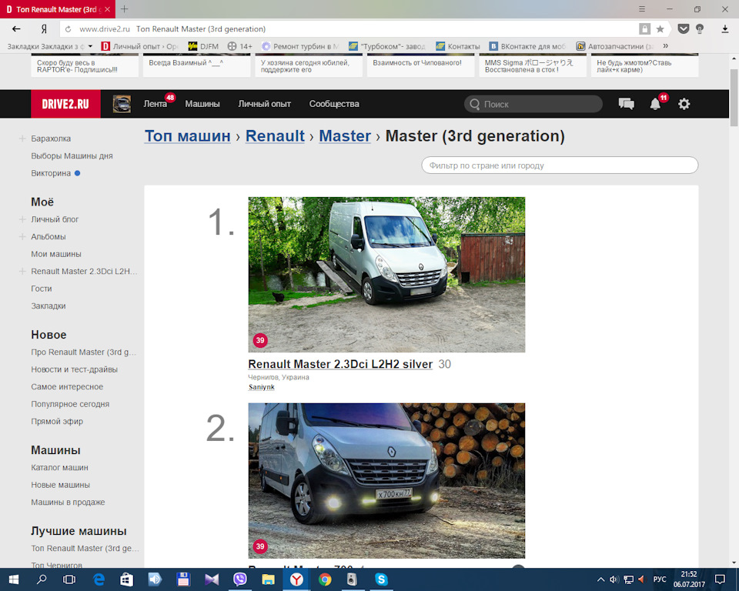This screenshot has height=591, width=739.
Task: Click Renault breadcrumb link
Action: (x=276, y=136)
